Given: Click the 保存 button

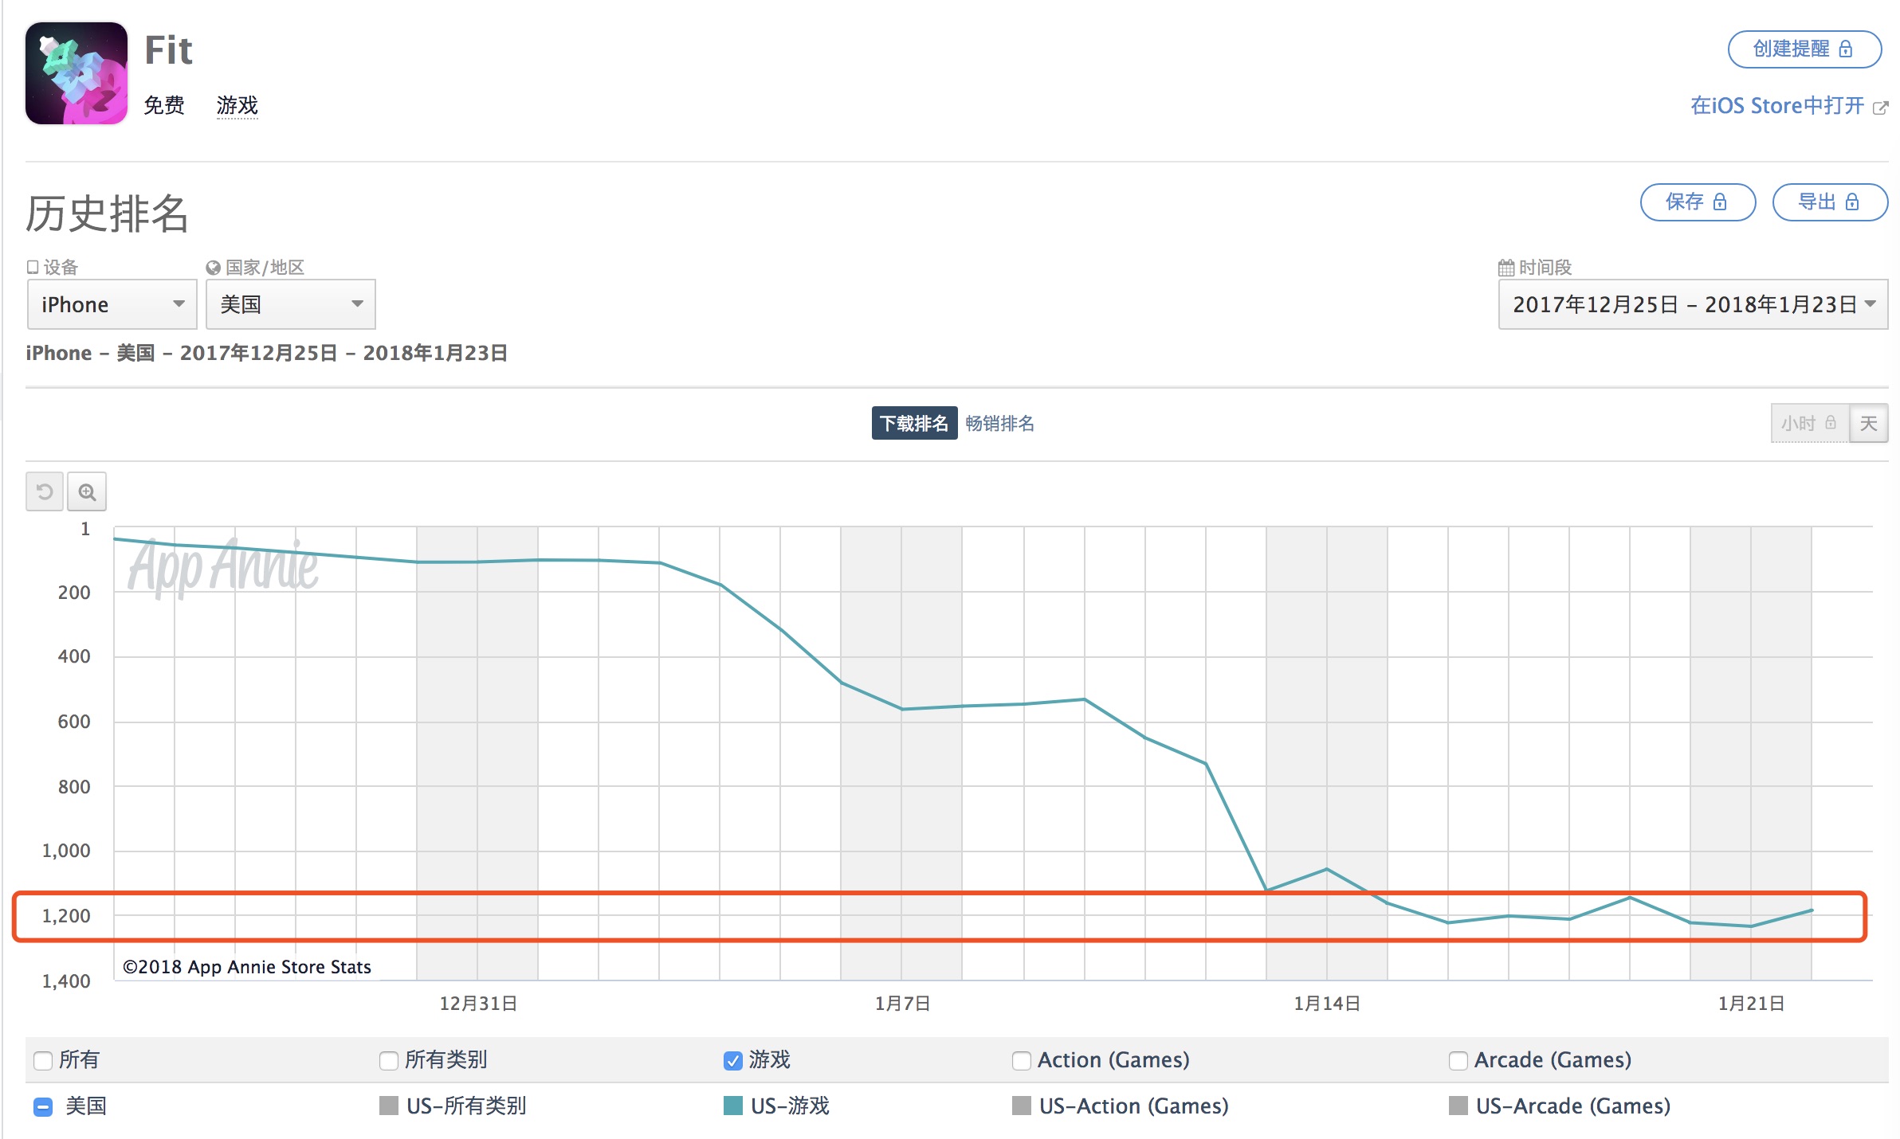Looking at the screenshot, I should [1697, 202].
